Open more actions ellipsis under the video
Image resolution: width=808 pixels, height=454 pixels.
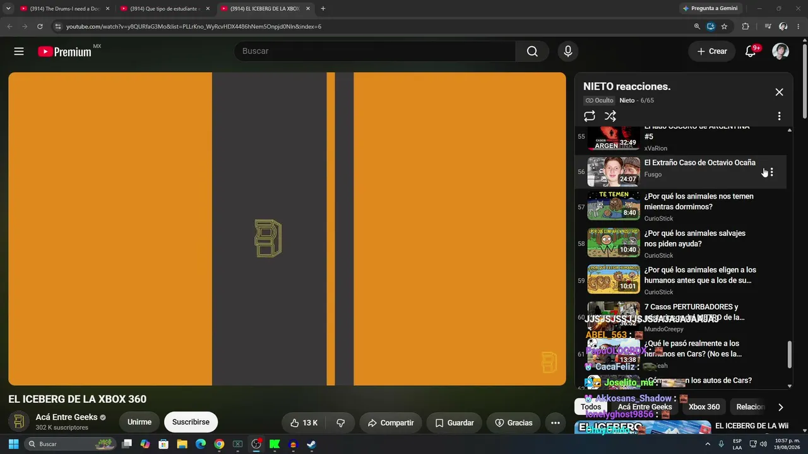coord(555,423)
